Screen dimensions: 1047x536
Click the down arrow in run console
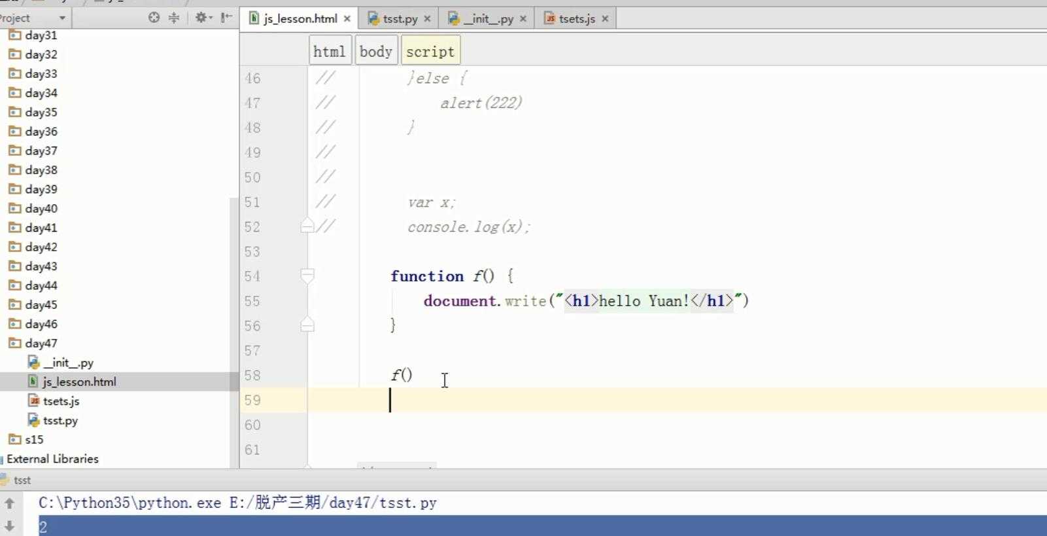(x=10, y=526)
